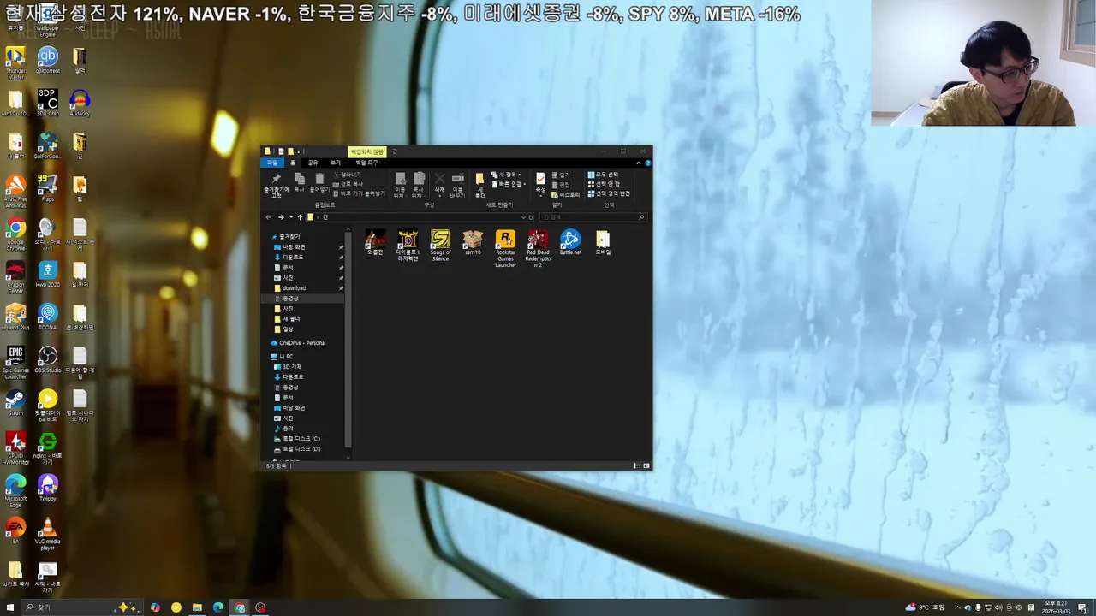
Task: Open the Explorer help button
Action: pyautogui.click(x=649, y=163)
